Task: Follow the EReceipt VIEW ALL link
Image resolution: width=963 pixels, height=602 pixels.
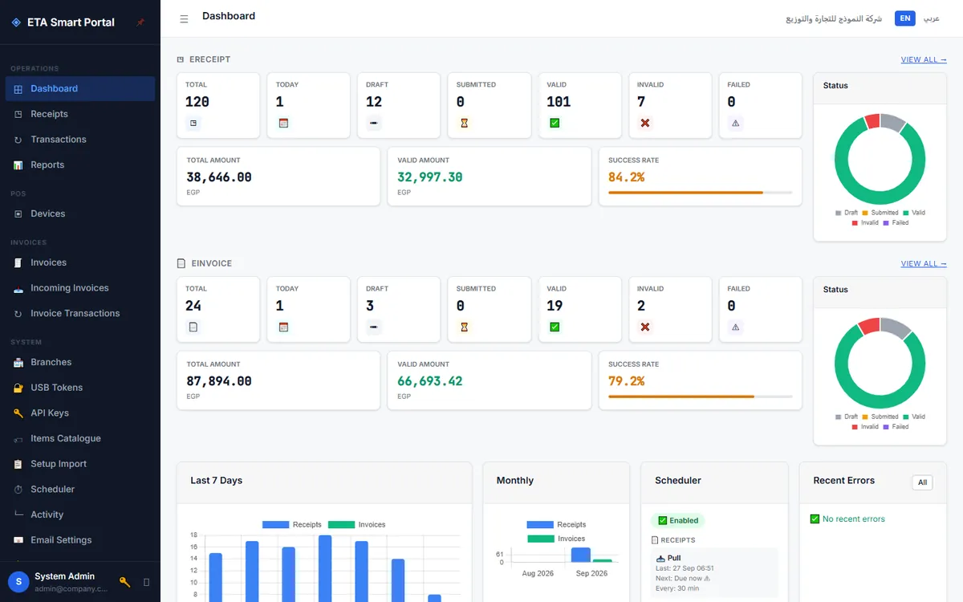Action: coord(924,59)
